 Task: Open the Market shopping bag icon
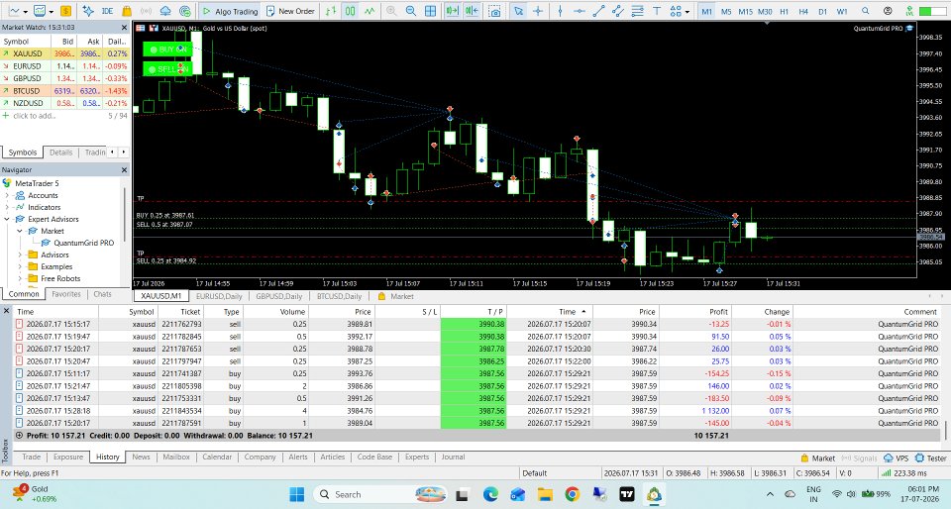point(126,11)
